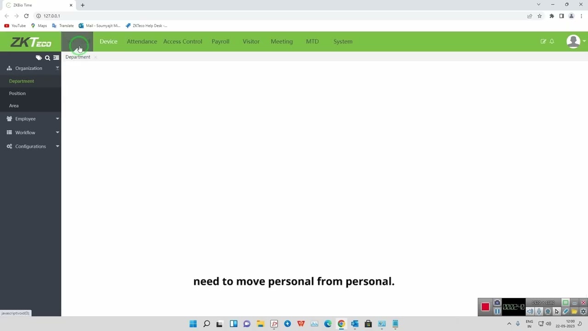Open the Translate bookmark
The height and width of the screenshot is (331, 588).
pyautogui.click(x=62, y=26)
